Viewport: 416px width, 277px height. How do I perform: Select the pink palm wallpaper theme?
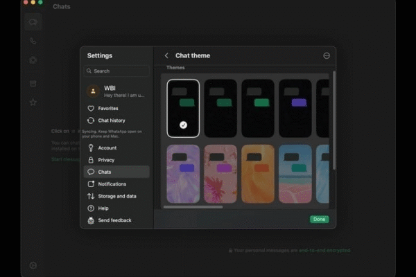220,174
